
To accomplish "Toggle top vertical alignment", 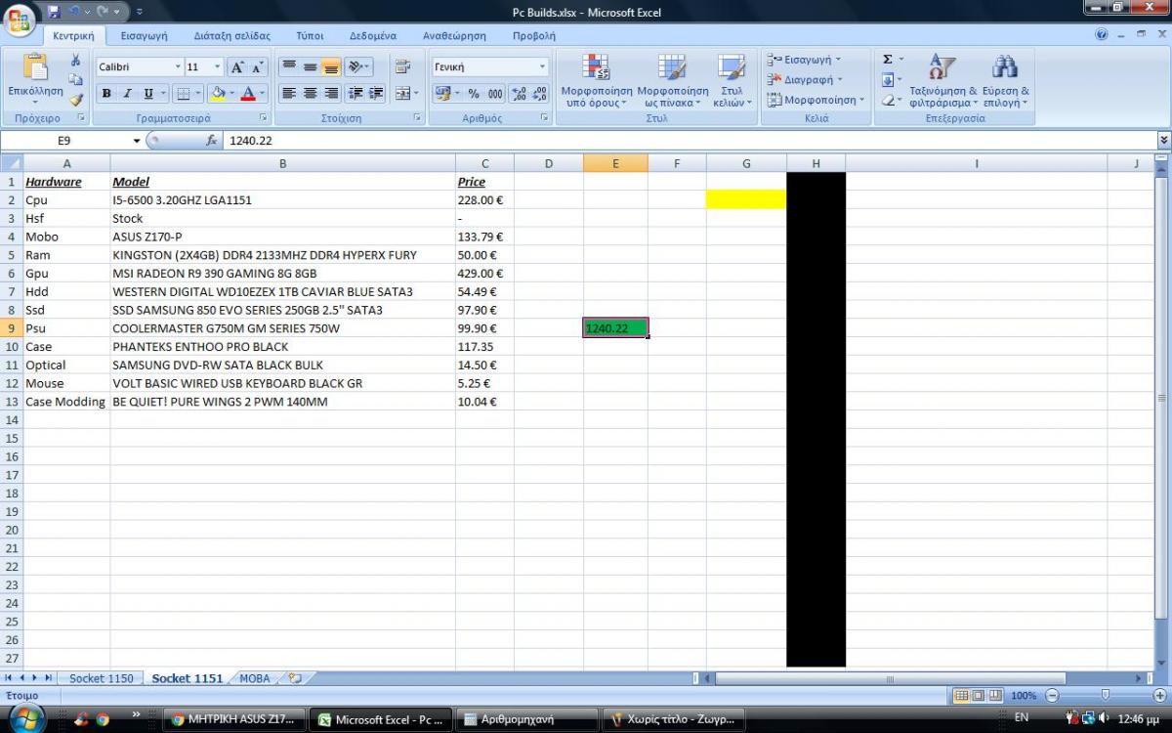I will coord(289,67).
